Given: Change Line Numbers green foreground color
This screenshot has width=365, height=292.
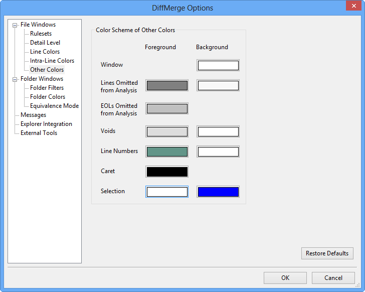Looking at the screenshot, I should coord(167,152).
